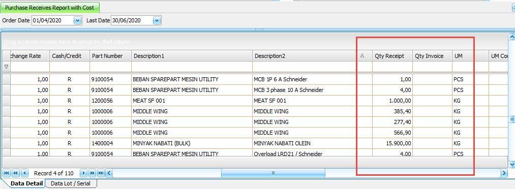Switch to Data Lot / Serial tab
Screen dimensions: 515x189
tap(71, 183)
